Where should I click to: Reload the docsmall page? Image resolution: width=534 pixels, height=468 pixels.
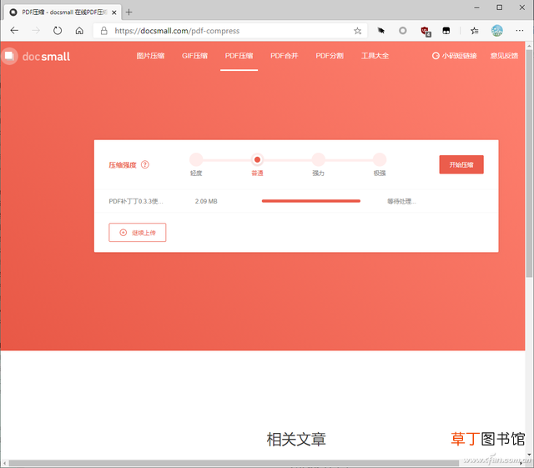[x=58, y=31]
